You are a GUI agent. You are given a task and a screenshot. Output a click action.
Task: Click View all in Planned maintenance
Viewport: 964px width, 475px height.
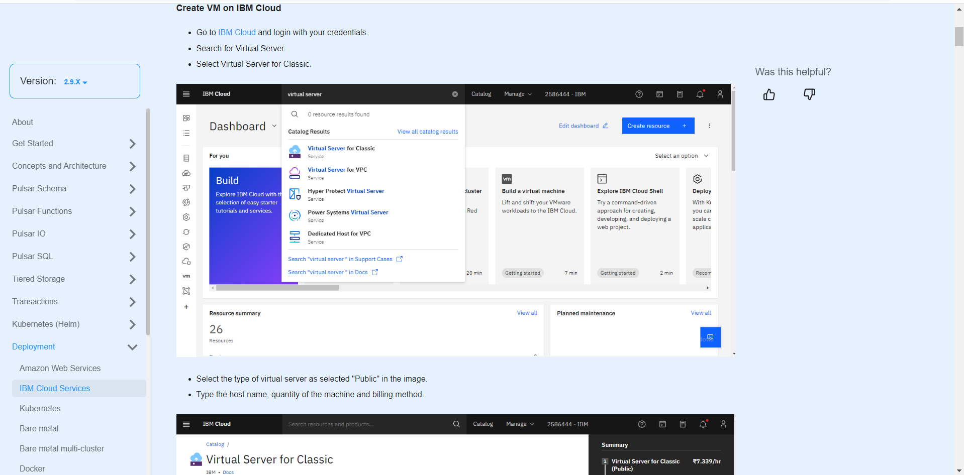coord(701,313)
